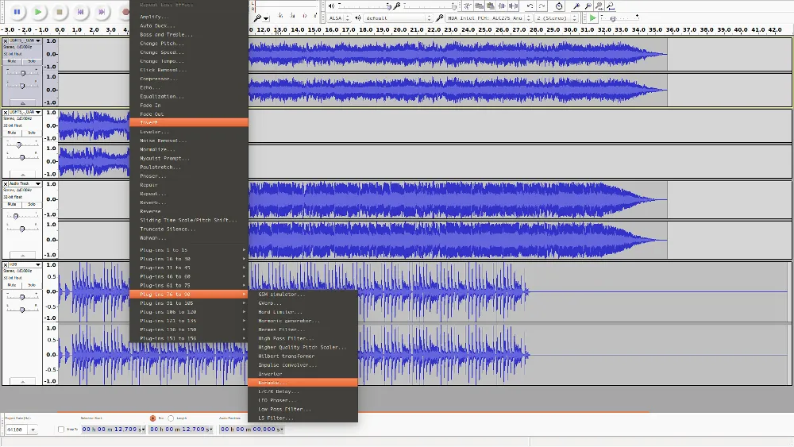
Task: Click the Zoom Out magnifier icon
Action: coord(588,6)
